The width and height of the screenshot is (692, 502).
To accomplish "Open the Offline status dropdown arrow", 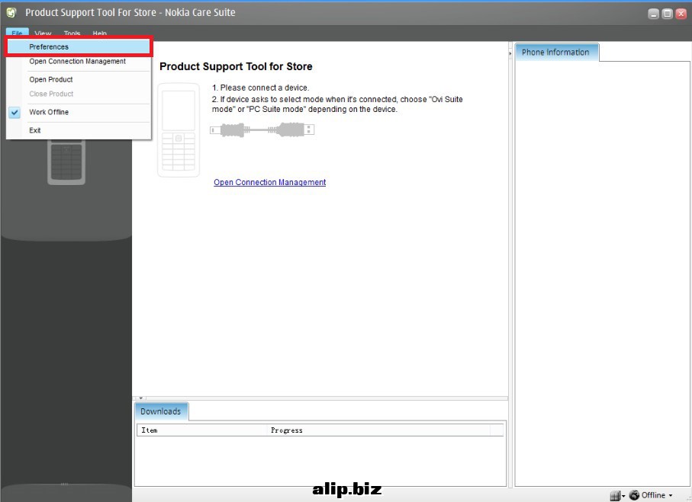I will coord(671,495).
